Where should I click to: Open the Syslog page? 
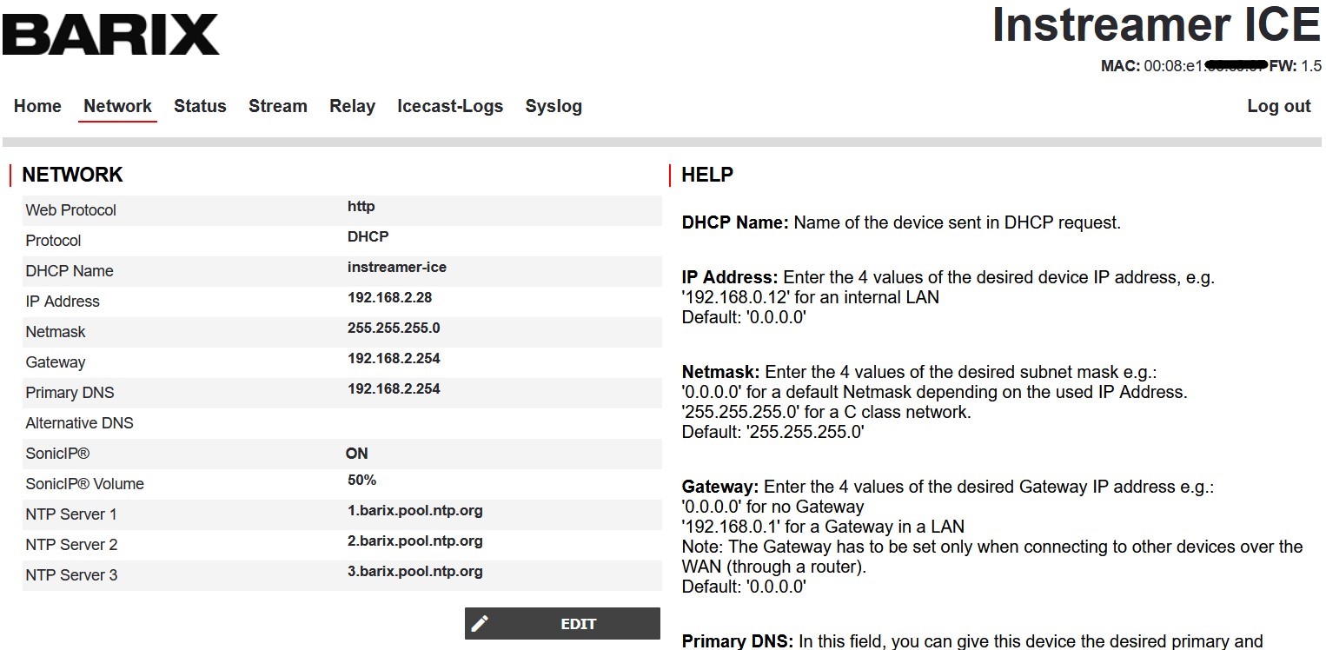tap(553, 106)
